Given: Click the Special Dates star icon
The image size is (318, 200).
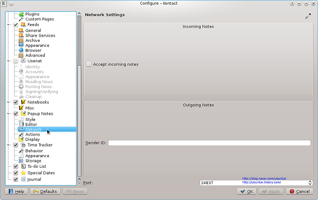Looking at the screenshot, I should (23, 173).
